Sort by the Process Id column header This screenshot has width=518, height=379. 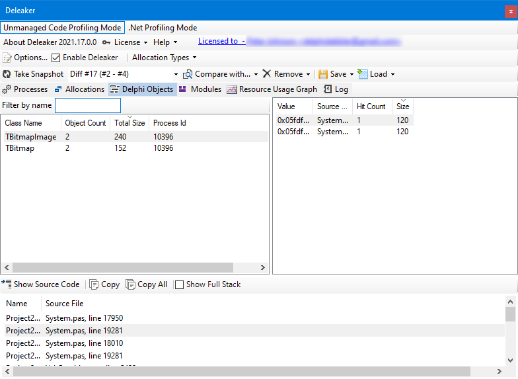[x=169, y=123]
